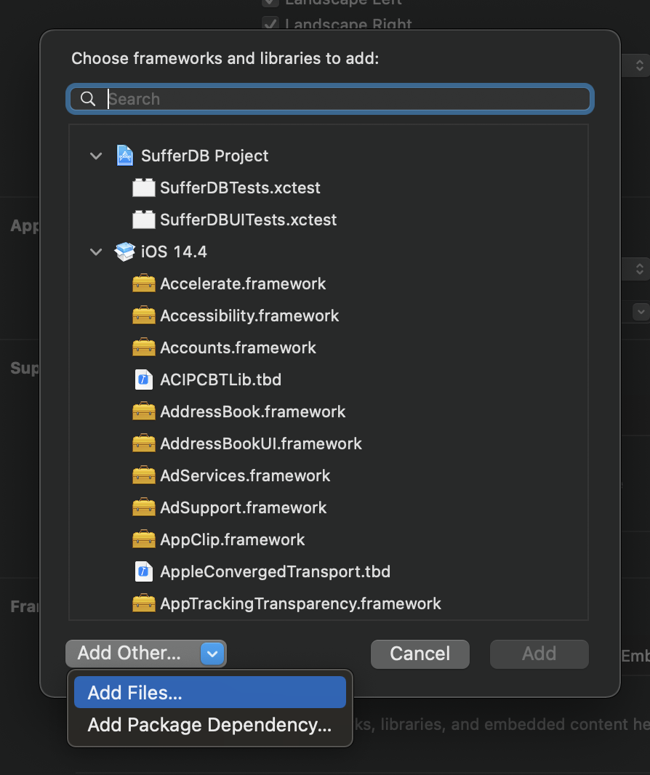Click the iOS 14.4 label

pos(174,252)
